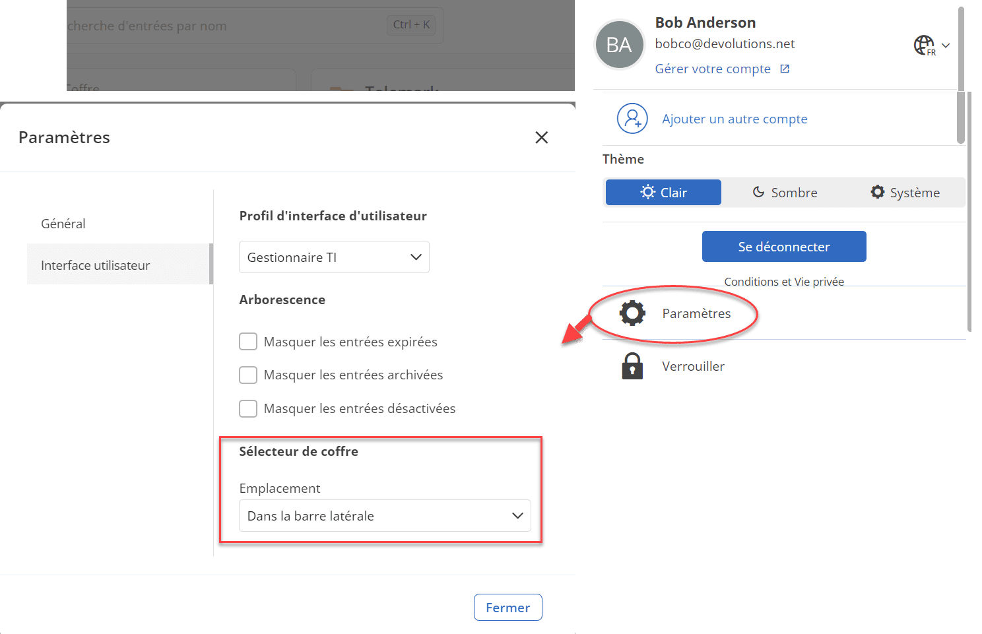Select the Interface utilisateur tab
982x634 pixels.
(x=96, y=265)
